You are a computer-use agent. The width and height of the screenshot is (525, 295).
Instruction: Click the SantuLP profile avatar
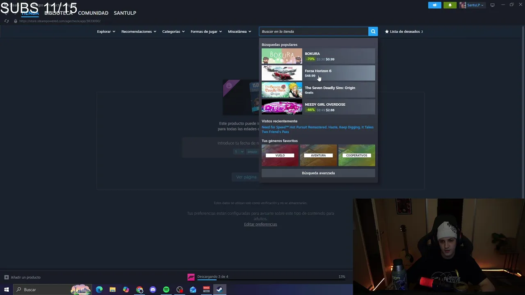click(x=463, y=5)
